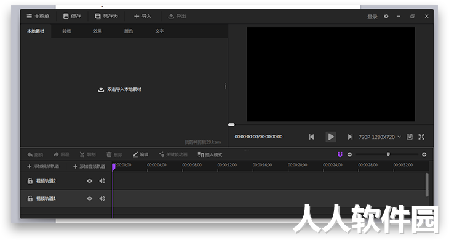Click the 00:00:00:00/00:00:00:00 timecode
Screen dimensions: 449x240
point(258,137)
